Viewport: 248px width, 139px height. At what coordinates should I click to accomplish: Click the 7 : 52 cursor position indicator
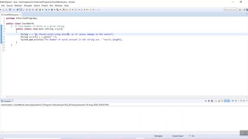192,136
